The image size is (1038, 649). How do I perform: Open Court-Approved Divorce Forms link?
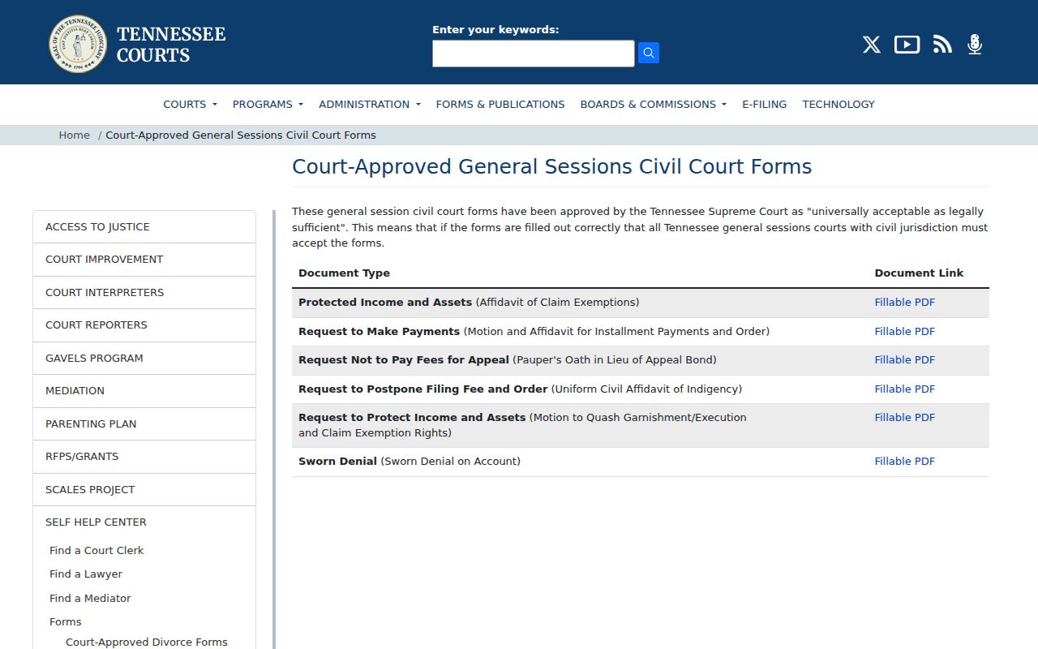coord(147,643)
